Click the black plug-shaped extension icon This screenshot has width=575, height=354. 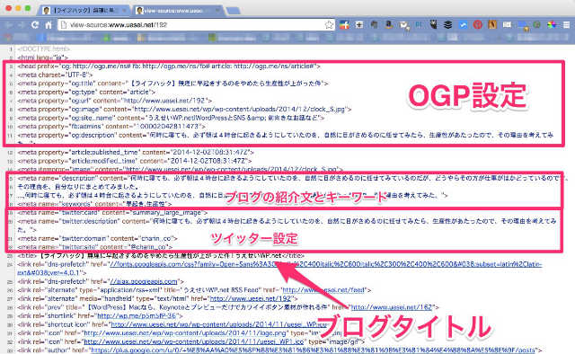pyautogui.click(x=433, y=24)
